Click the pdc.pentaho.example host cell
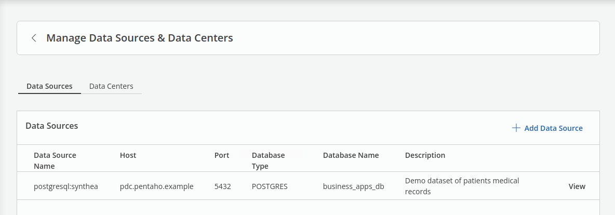This screenshot has width=615, height=215. point(156,186)
